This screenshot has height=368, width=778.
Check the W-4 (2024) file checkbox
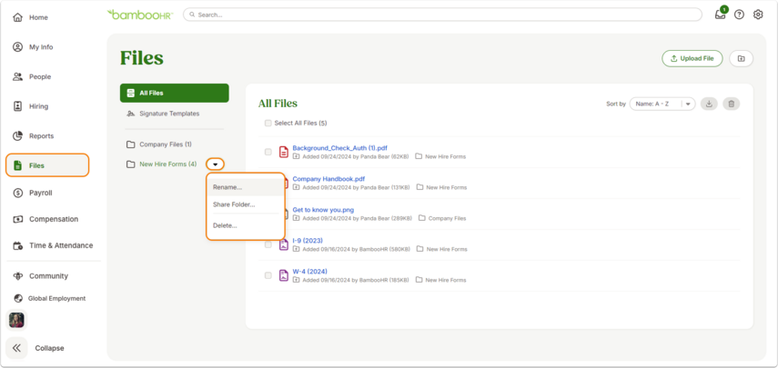tap(268, 275)
